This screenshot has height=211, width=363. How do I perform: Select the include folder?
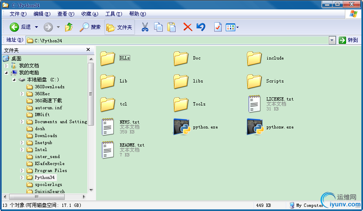[x=265, y=58]
